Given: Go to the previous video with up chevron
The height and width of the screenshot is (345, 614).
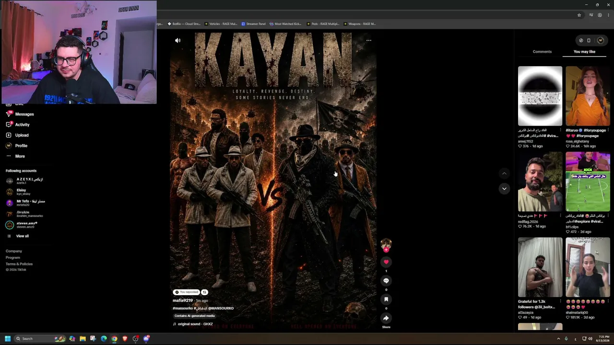Looking at the screenshot, I should pos(504,173).
